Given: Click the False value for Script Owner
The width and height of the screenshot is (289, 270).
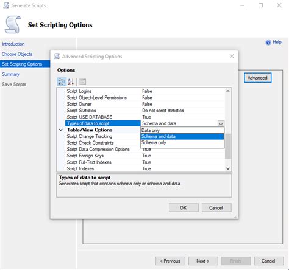Looking at the screenshot, I should tap(147, 104).
